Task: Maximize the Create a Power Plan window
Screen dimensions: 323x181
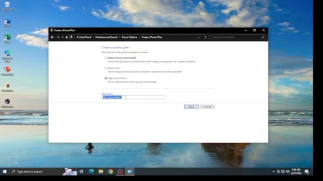Action: click(254, 30)
